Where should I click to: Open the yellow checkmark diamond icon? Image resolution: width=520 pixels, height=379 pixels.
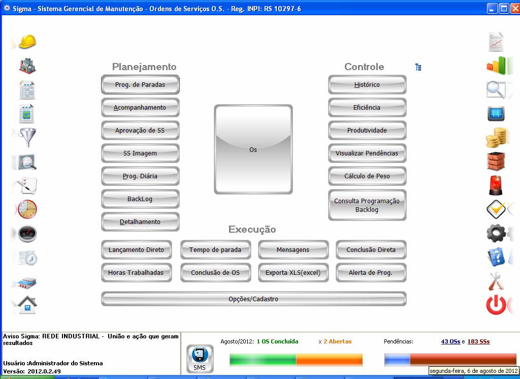496,209
